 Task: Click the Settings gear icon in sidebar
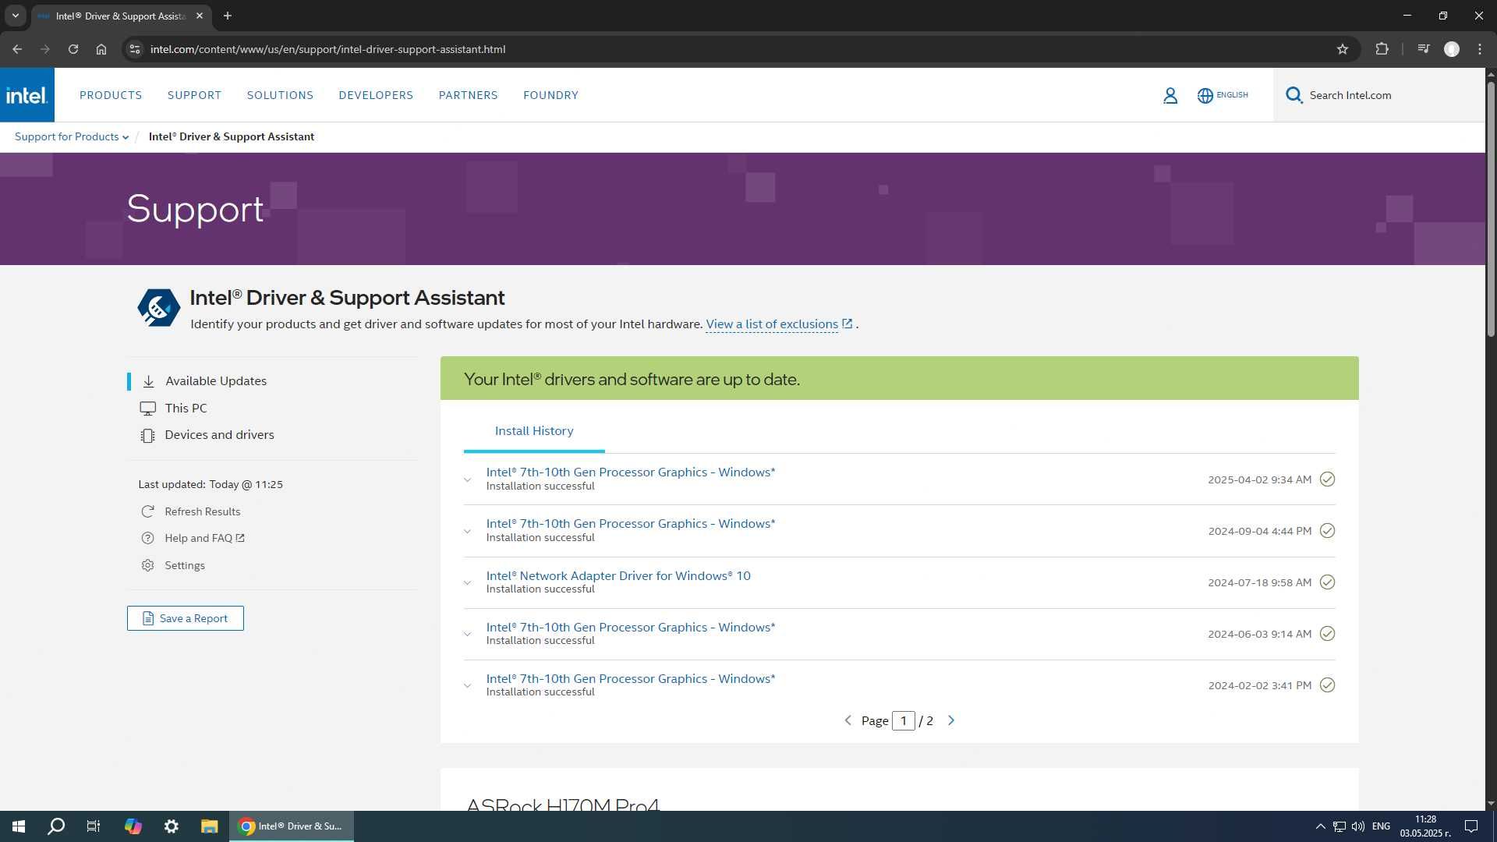(147, 565)
